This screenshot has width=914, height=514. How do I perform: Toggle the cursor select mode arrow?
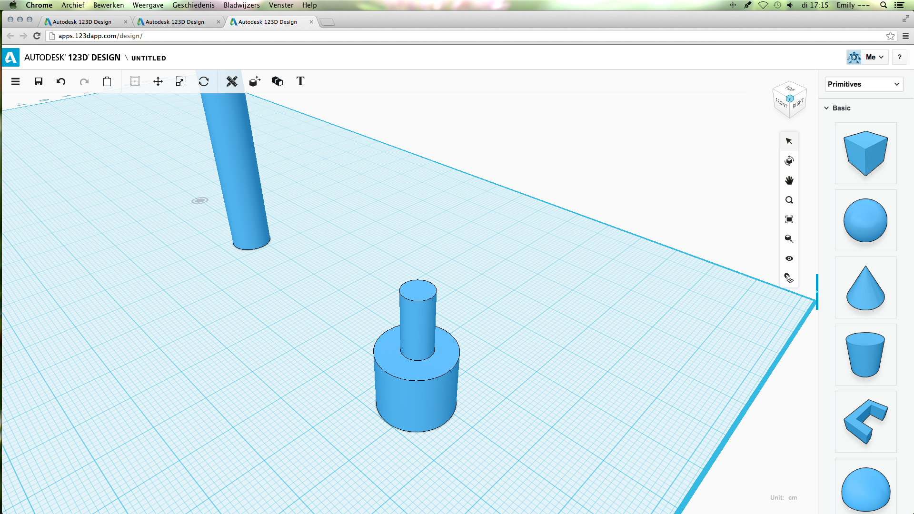789,141
